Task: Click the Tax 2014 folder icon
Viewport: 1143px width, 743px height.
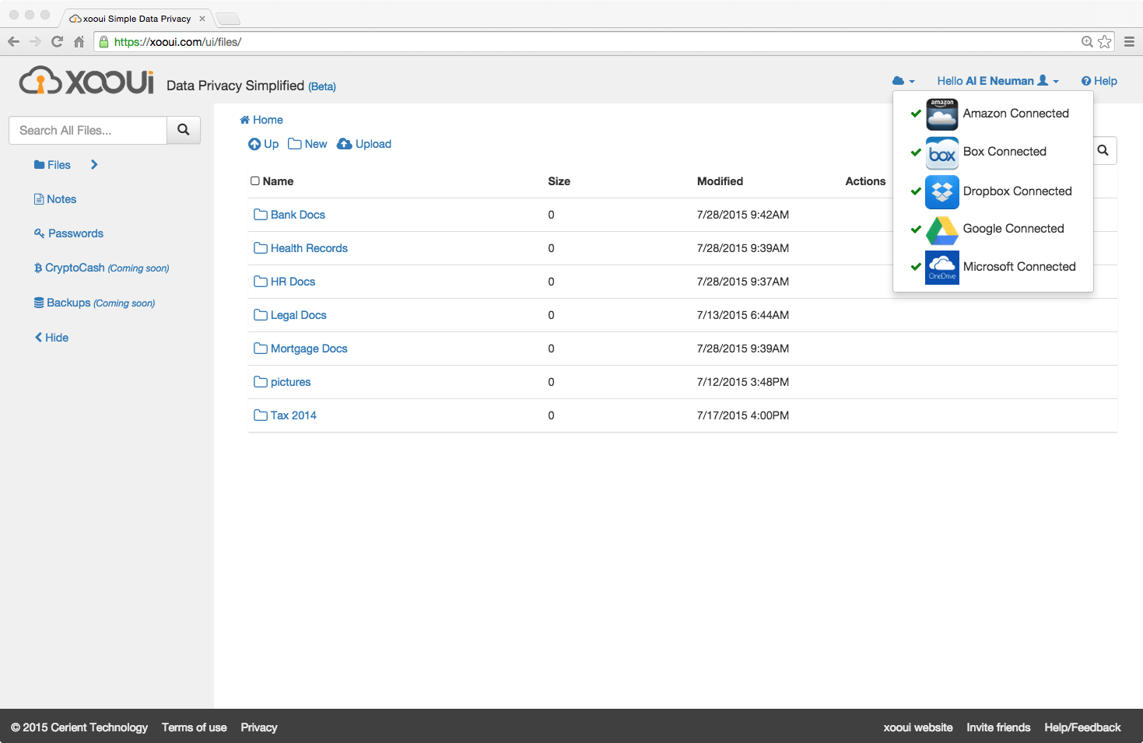Action: [261, 415]
